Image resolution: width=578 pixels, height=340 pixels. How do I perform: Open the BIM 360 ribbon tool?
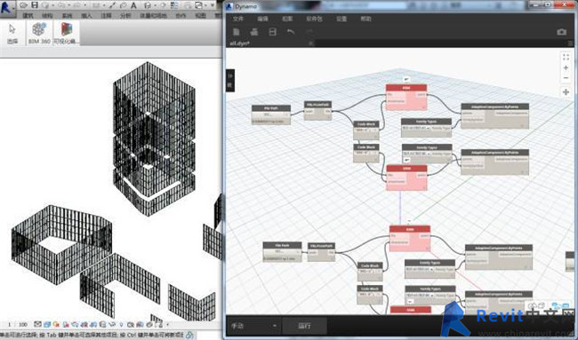click(39, 33)
